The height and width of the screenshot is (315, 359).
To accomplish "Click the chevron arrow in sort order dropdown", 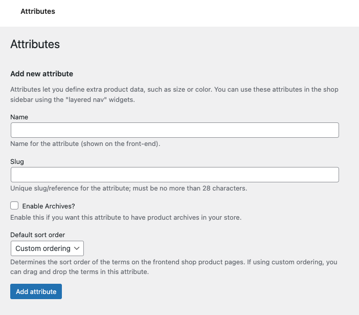I will pyautogui.click(x=77, y=248).
